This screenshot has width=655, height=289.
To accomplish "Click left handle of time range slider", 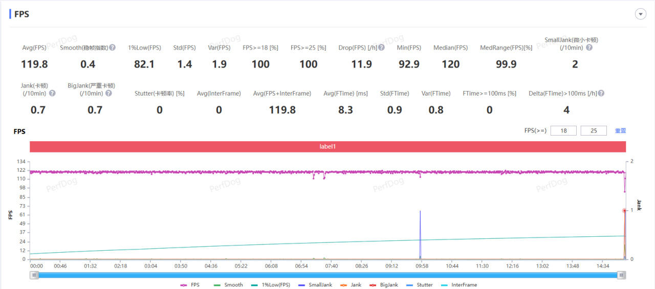I will (34, 275).
